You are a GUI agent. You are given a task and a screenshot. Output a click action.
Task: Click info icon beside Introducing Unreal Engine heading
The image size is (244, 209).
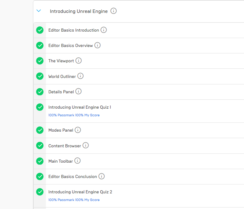coord(114,11)
